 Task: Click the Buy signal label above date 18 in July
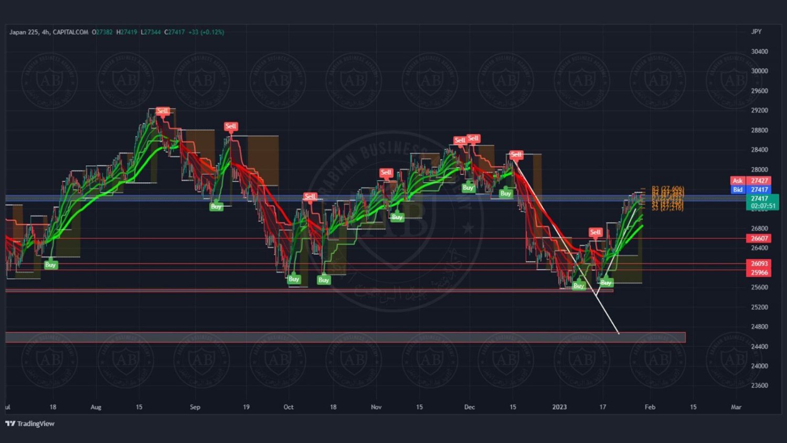[50, 265]
